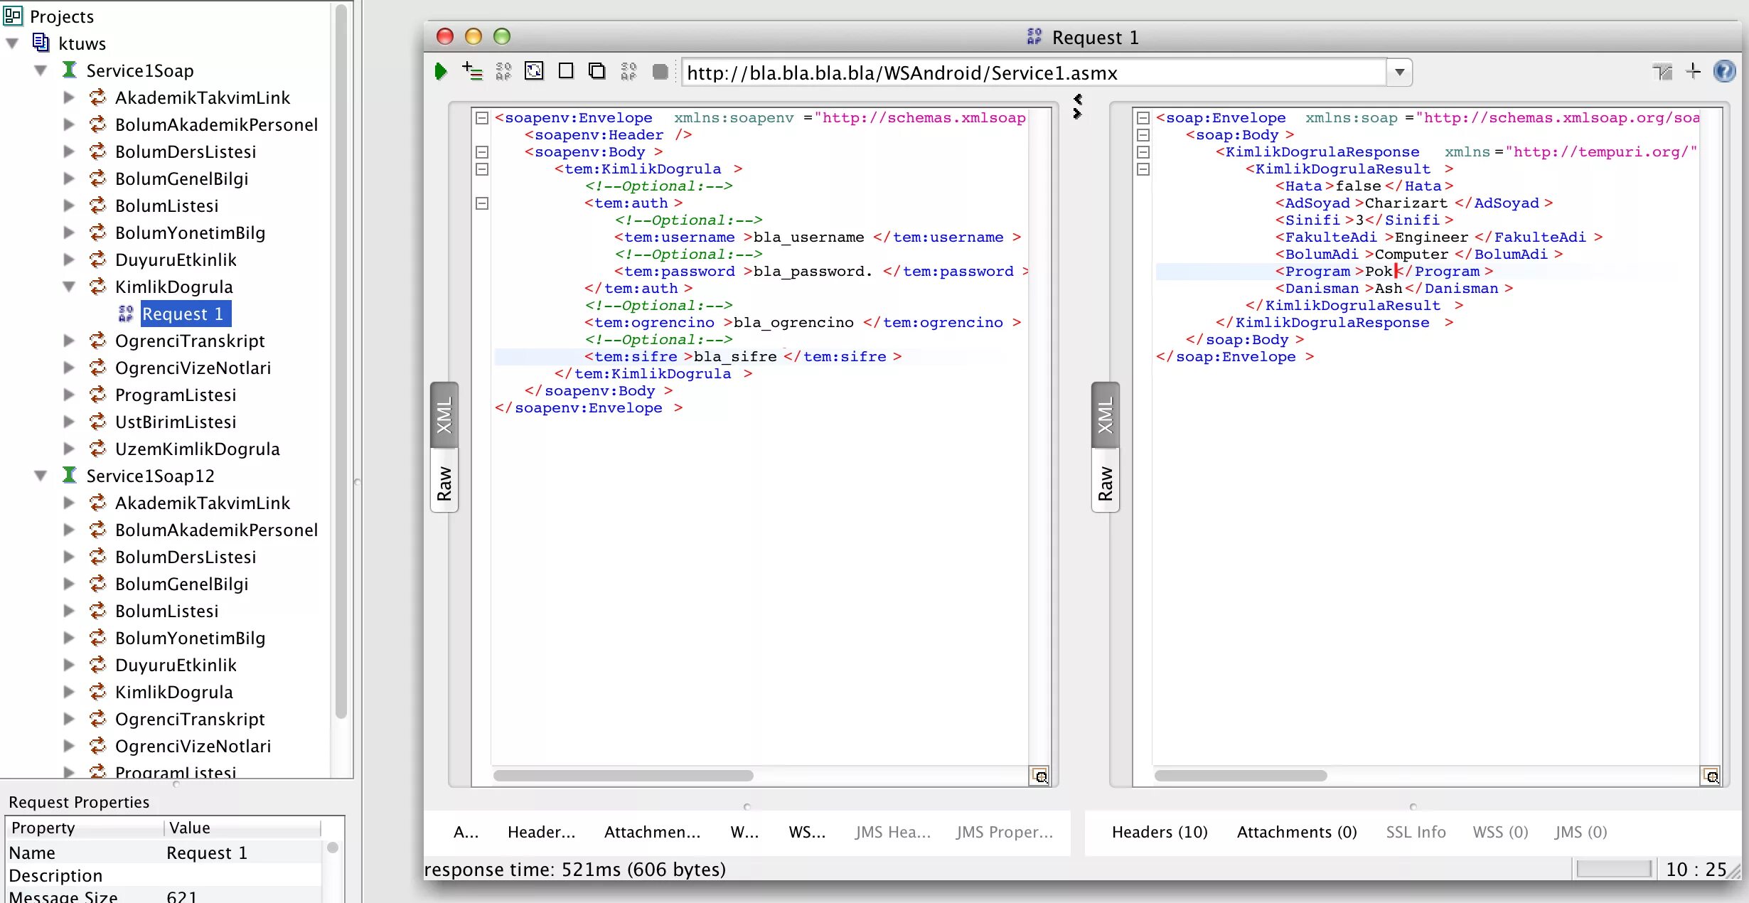Open Attachments (0) in response panel
This screenshot has width=1749, height=903.
(1296, 832)
